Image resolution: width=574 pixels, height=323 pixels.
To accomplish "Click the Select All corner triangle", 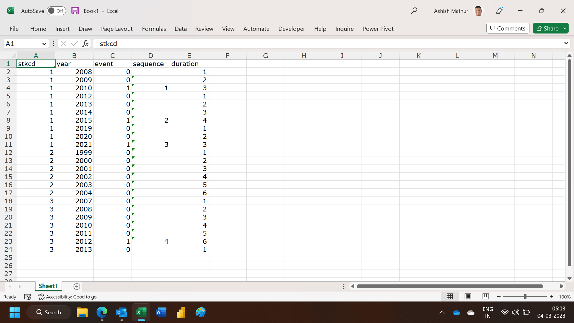I will coord(13,56).
